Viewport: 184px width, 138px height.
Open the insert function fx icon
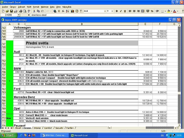[63, 11]
